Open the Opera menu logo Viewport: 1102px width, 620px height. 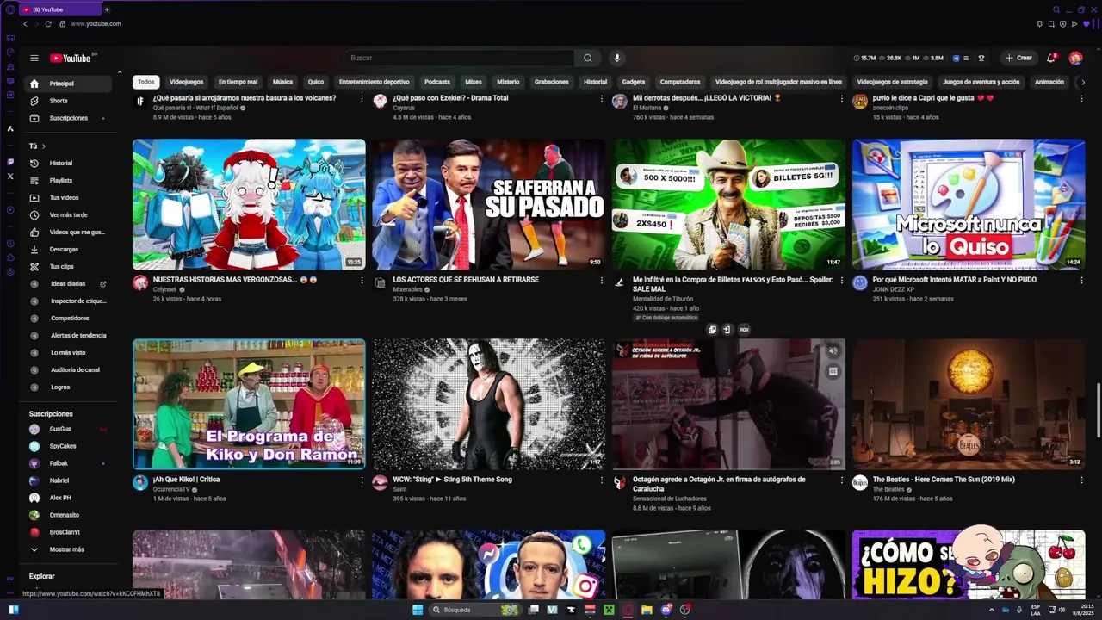pyautogui.click(x=9, y=9)
